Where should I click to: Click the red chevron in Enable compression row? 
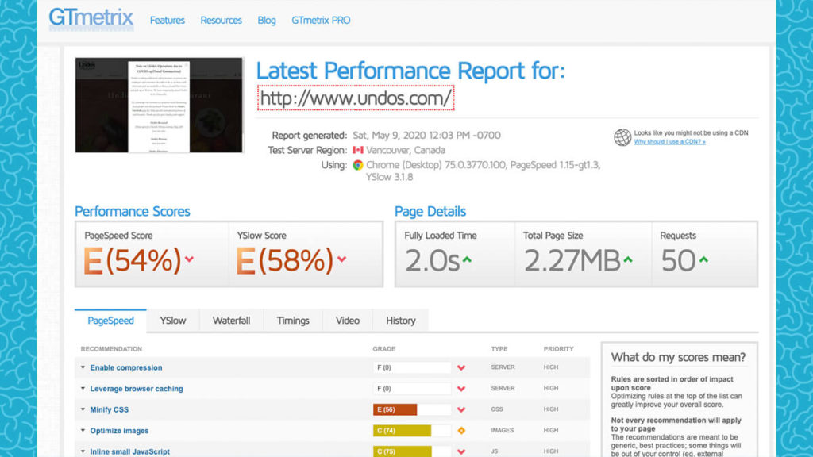(x=460, y=367)
